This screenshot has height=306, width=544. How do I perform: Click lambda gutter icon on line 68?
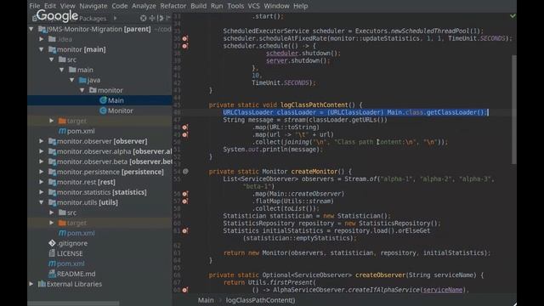coord(185,290)
